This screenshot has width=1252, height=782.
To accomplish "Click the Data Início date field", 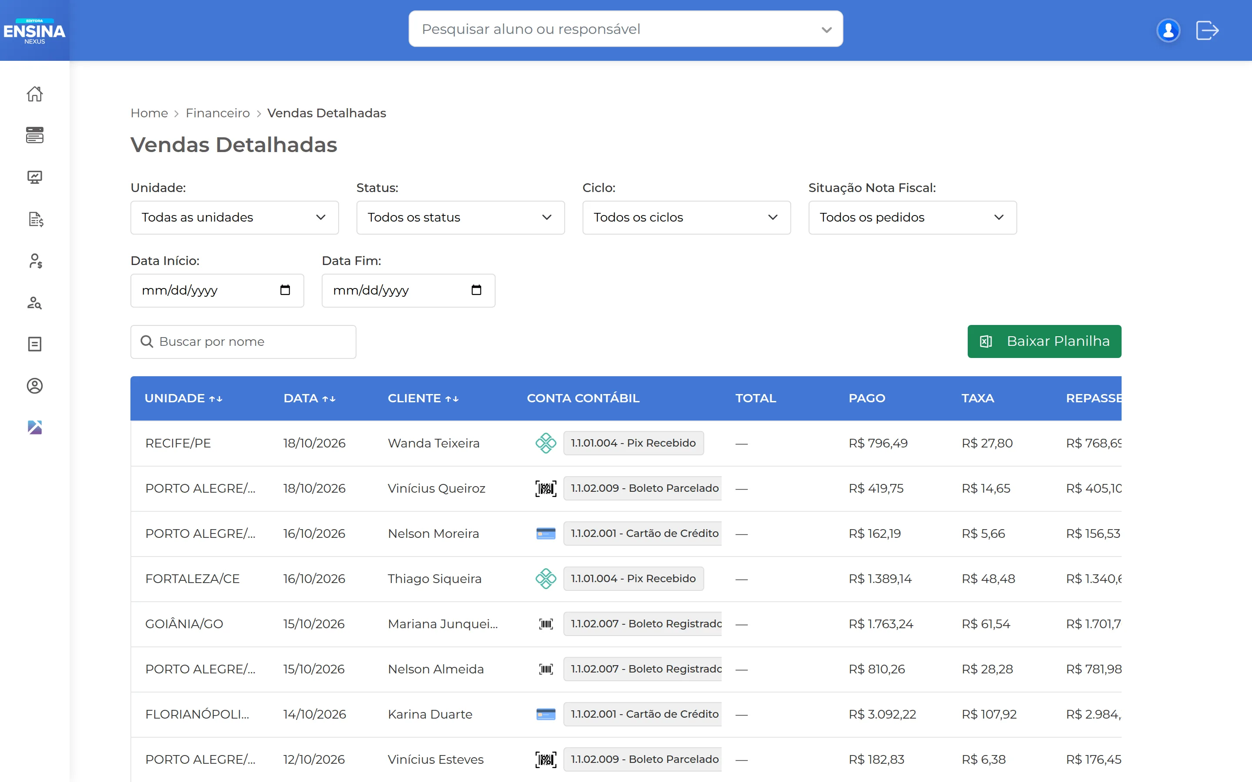I will click(x=217, y=291).
